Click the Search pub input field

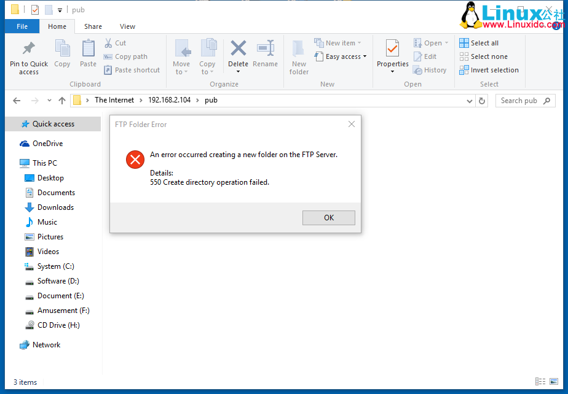coord(519,101)
